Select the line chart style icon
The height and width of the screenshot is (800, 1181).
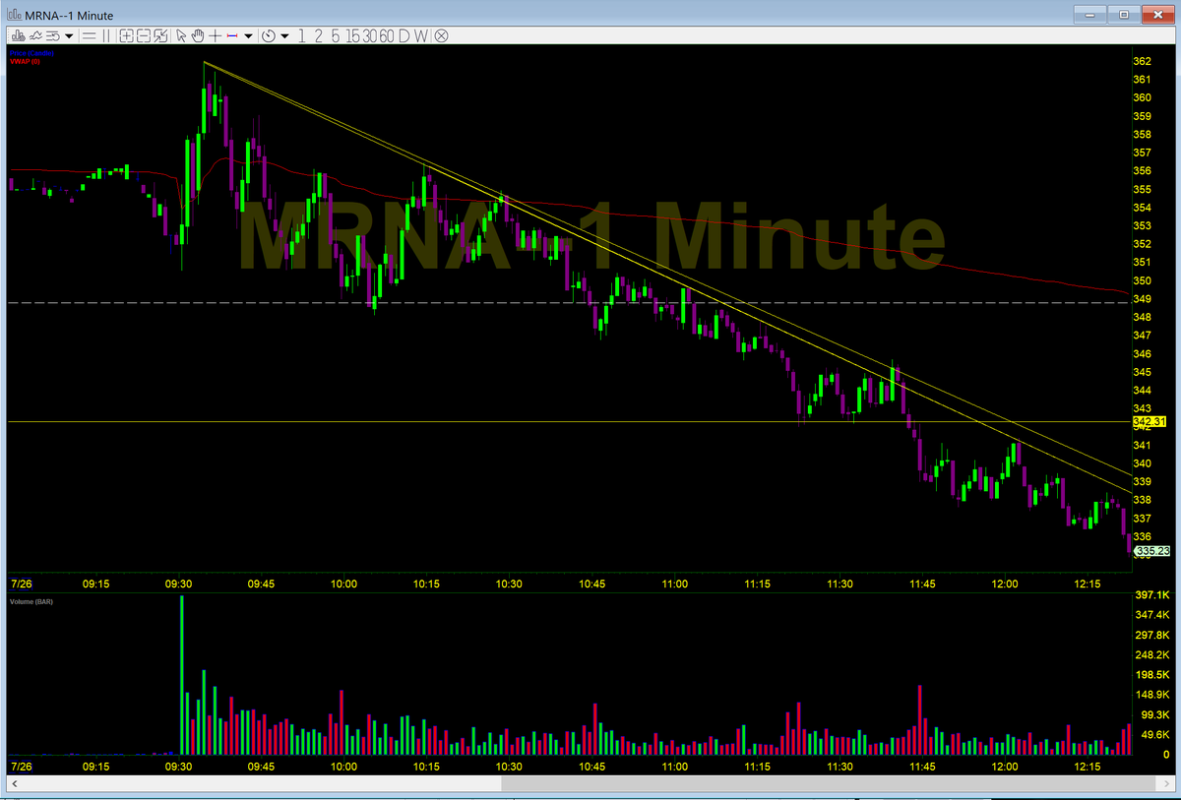[35, 35]
